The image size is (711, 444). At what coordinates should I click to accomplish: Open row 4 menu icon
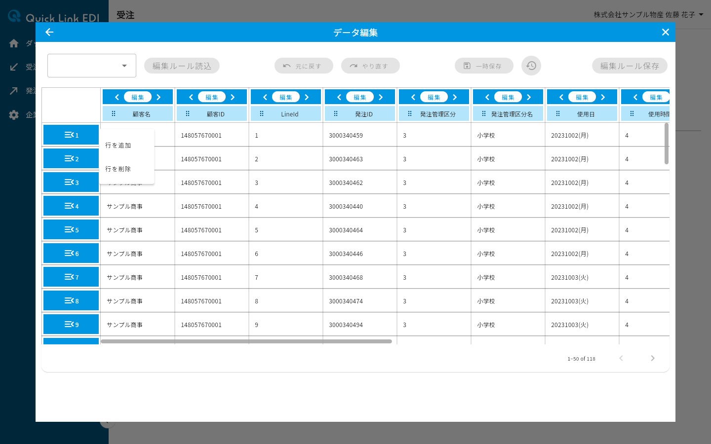point(69,206)
